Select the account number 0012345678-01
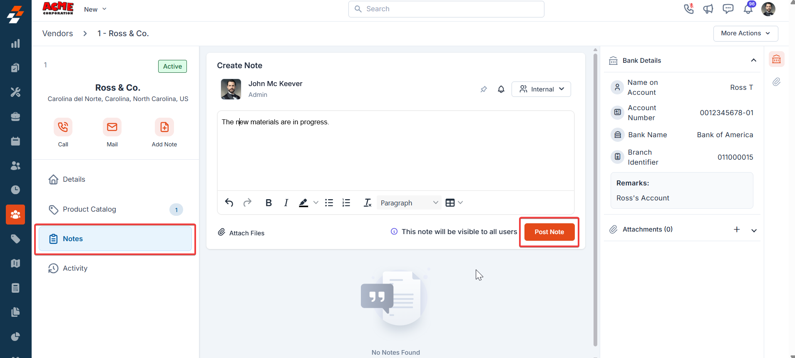This screenshot has height=358, width=795. tap(726, 113)
